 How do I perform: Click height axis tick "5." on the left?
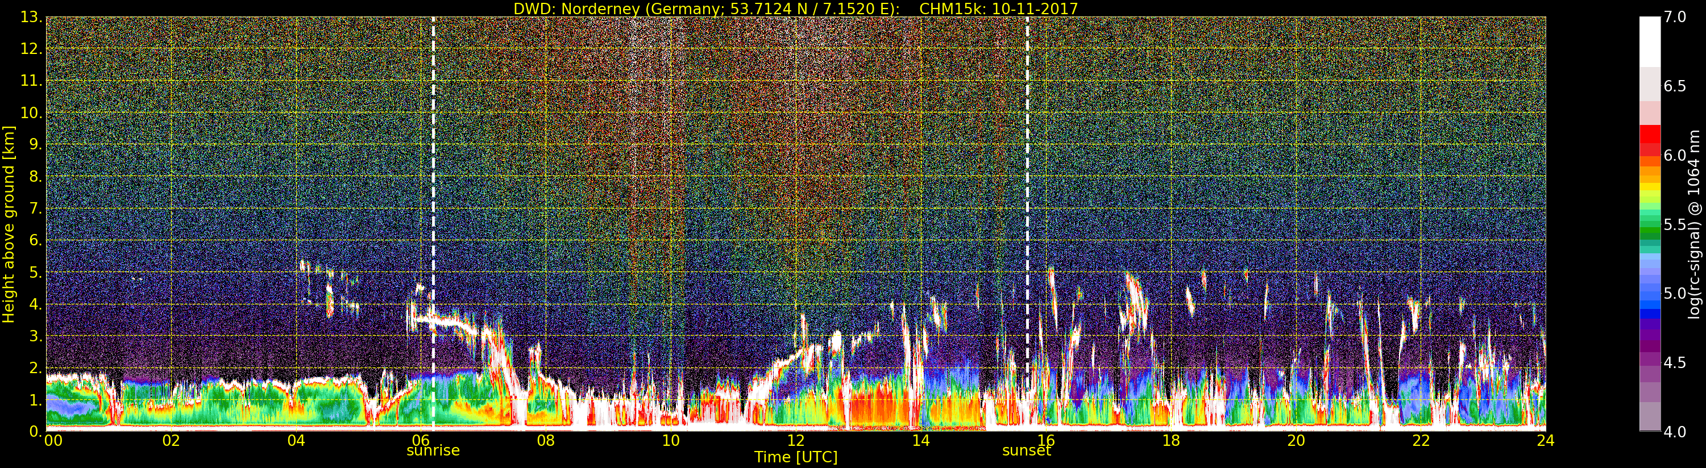click(35, 272)
